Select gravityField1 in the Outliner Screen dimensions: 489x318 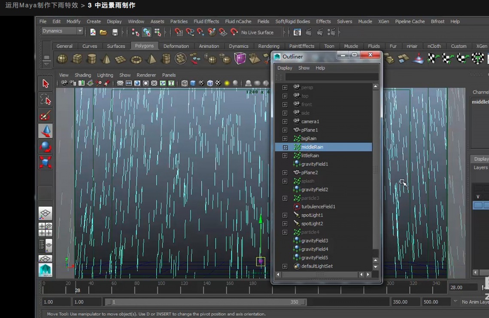tap(314, 164)
